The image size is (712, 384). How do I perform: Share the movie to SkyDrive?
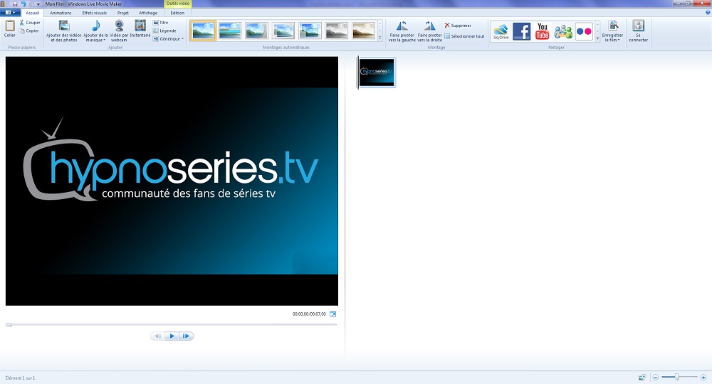coord(501,31)
